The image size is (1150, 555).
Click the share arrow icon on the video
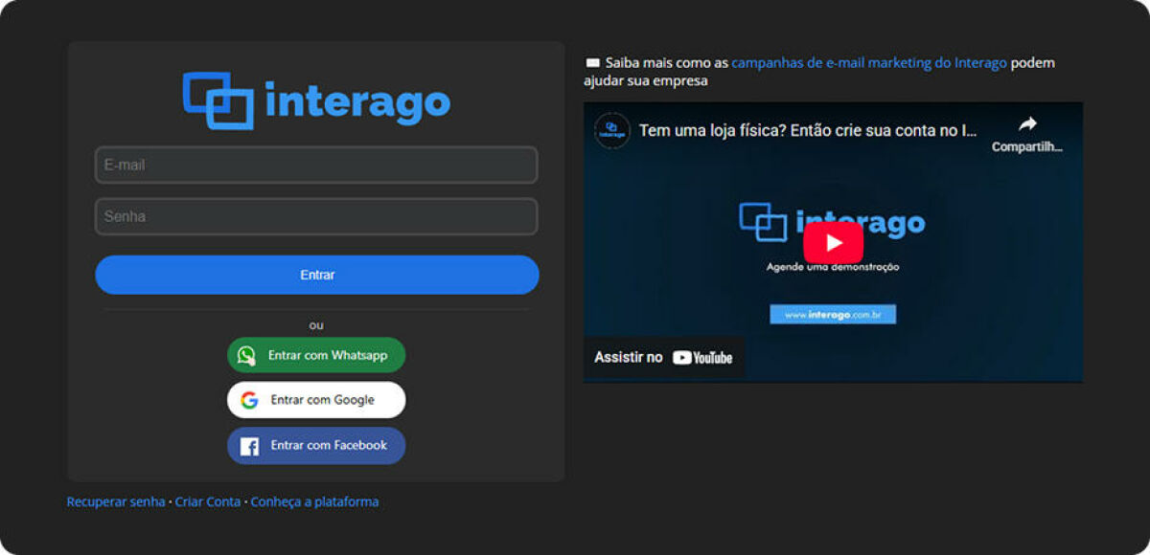(1027, 123)
